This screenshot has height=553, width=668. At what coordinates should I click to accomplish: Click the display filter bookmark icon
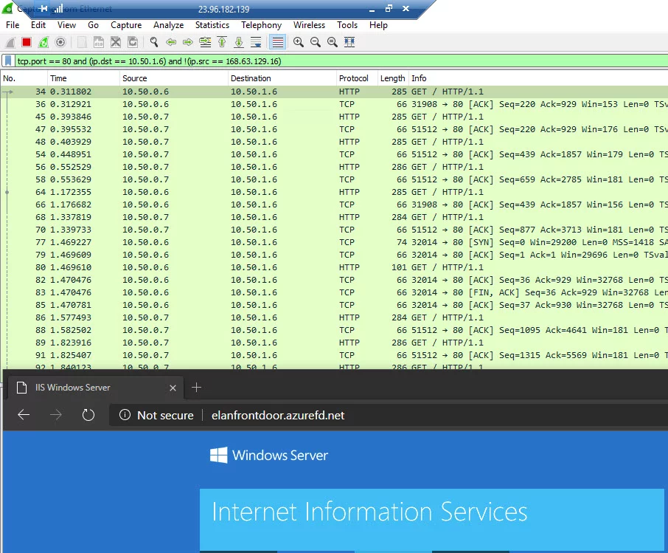coord(8,61)
